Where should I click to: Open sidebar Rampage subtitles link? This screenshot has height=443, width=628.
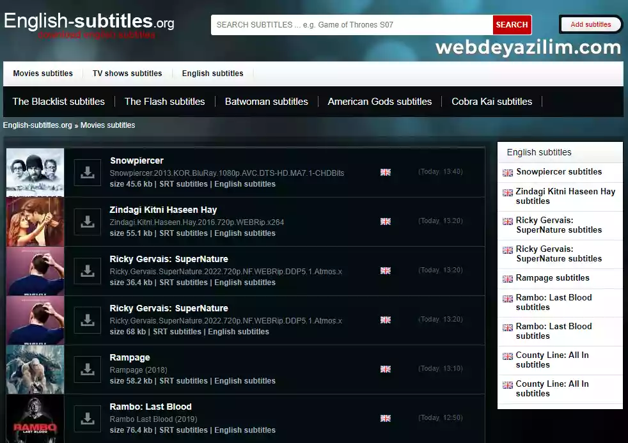click(553, 277)
